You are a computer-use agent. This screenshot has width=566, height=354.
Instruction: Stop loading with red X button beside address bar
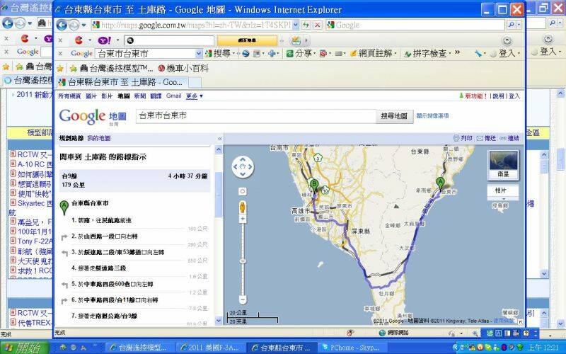(x=317, y=25)
